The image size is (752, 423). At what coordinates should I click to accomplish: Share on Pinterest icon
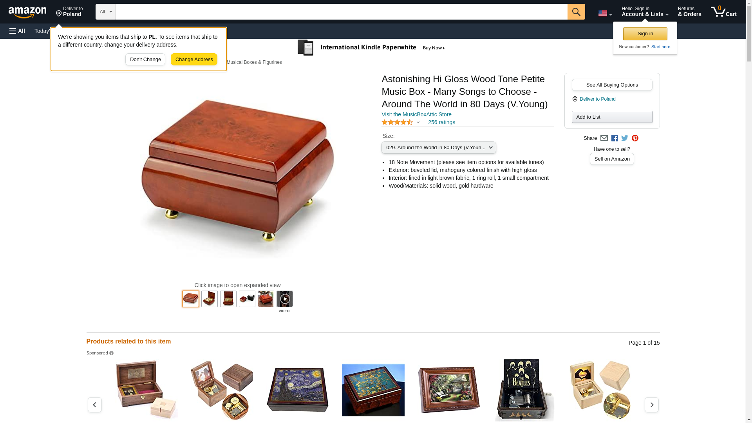(635, 138)
